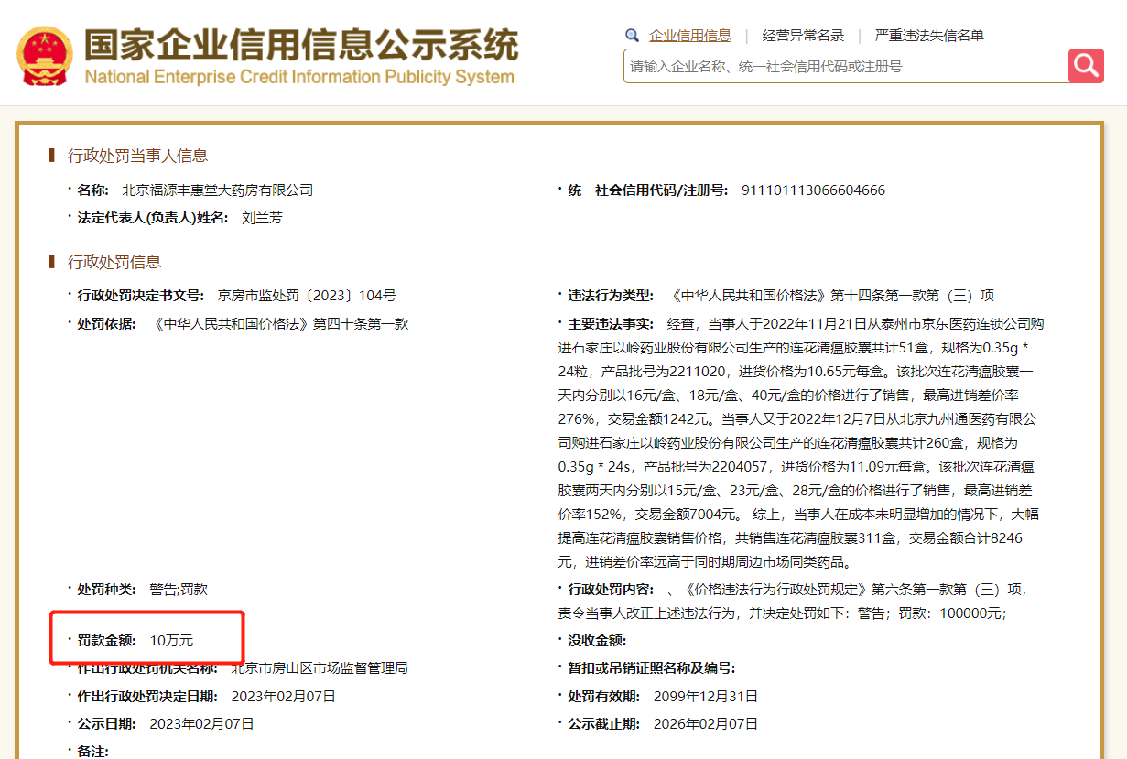Click the 行政处罚信息 section heading
The height and width of the screenshot is (759, 1127).
pos(114,262)
